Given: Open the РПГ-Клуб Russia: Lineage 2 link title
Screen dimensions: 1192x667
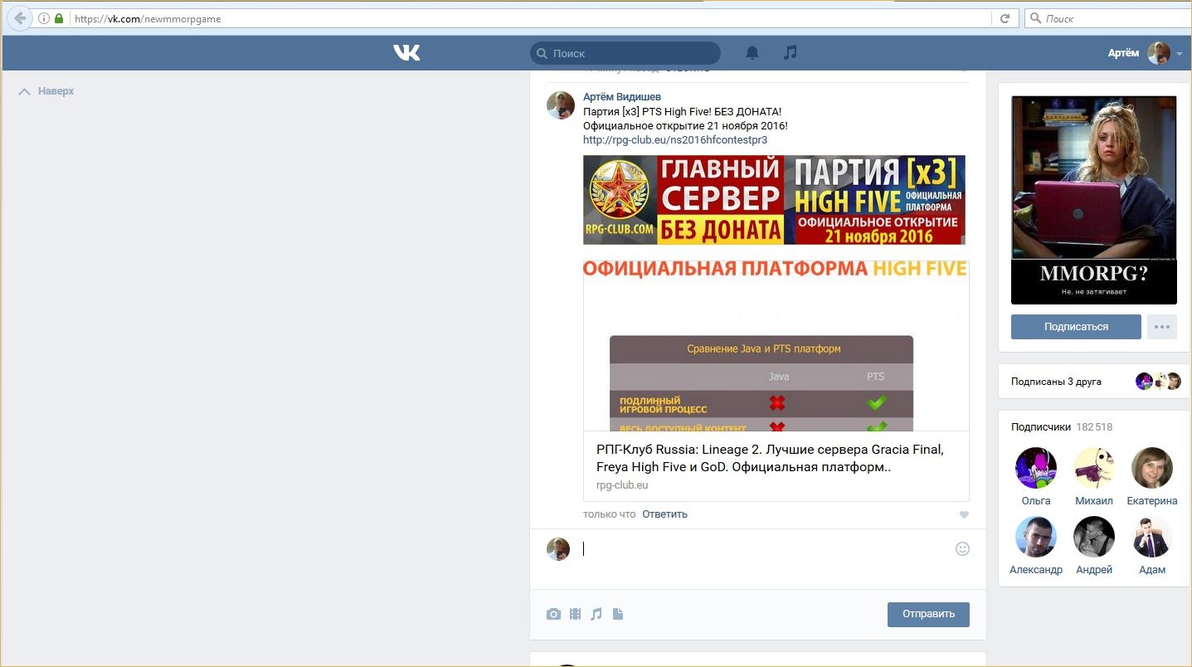Looking at the screenshot, I should click(x=770, y=458).
